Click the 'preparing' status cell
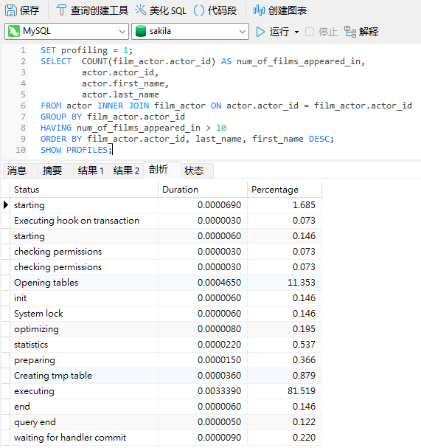Viewport: 421px width, 448px height. 84,359
